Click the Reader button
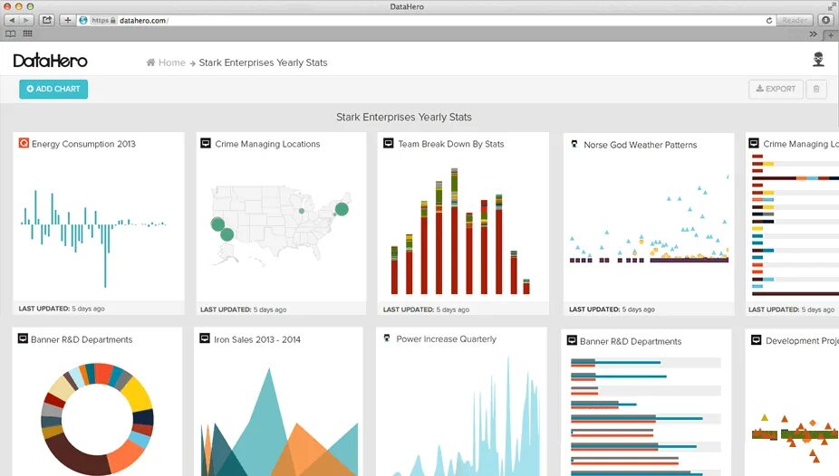Screen dimensions: 839x476 795,20
